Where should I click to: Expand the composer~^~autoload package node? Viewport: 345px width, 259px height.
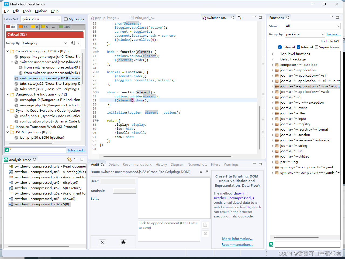click(x=272, y=65)
